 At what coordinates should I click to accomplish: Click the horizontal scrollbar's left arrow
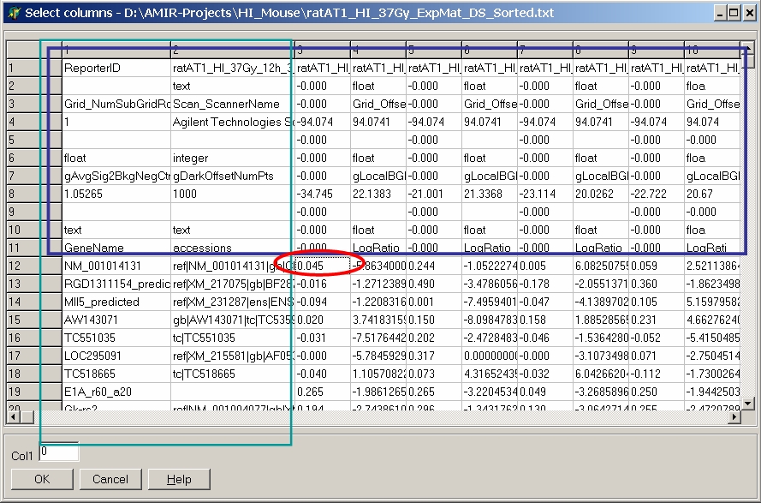coord(14,416)
